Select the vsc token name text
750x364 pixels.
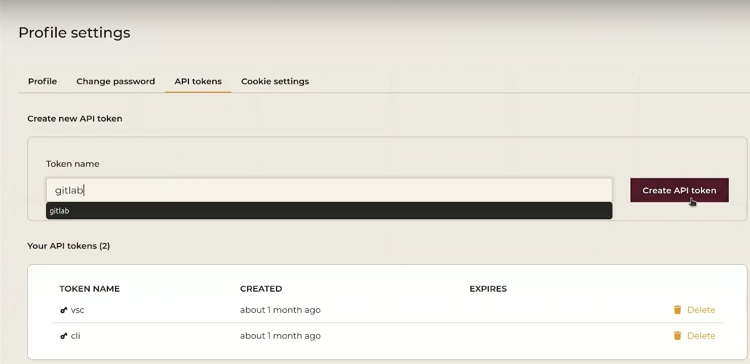click(x=77, y=310)
